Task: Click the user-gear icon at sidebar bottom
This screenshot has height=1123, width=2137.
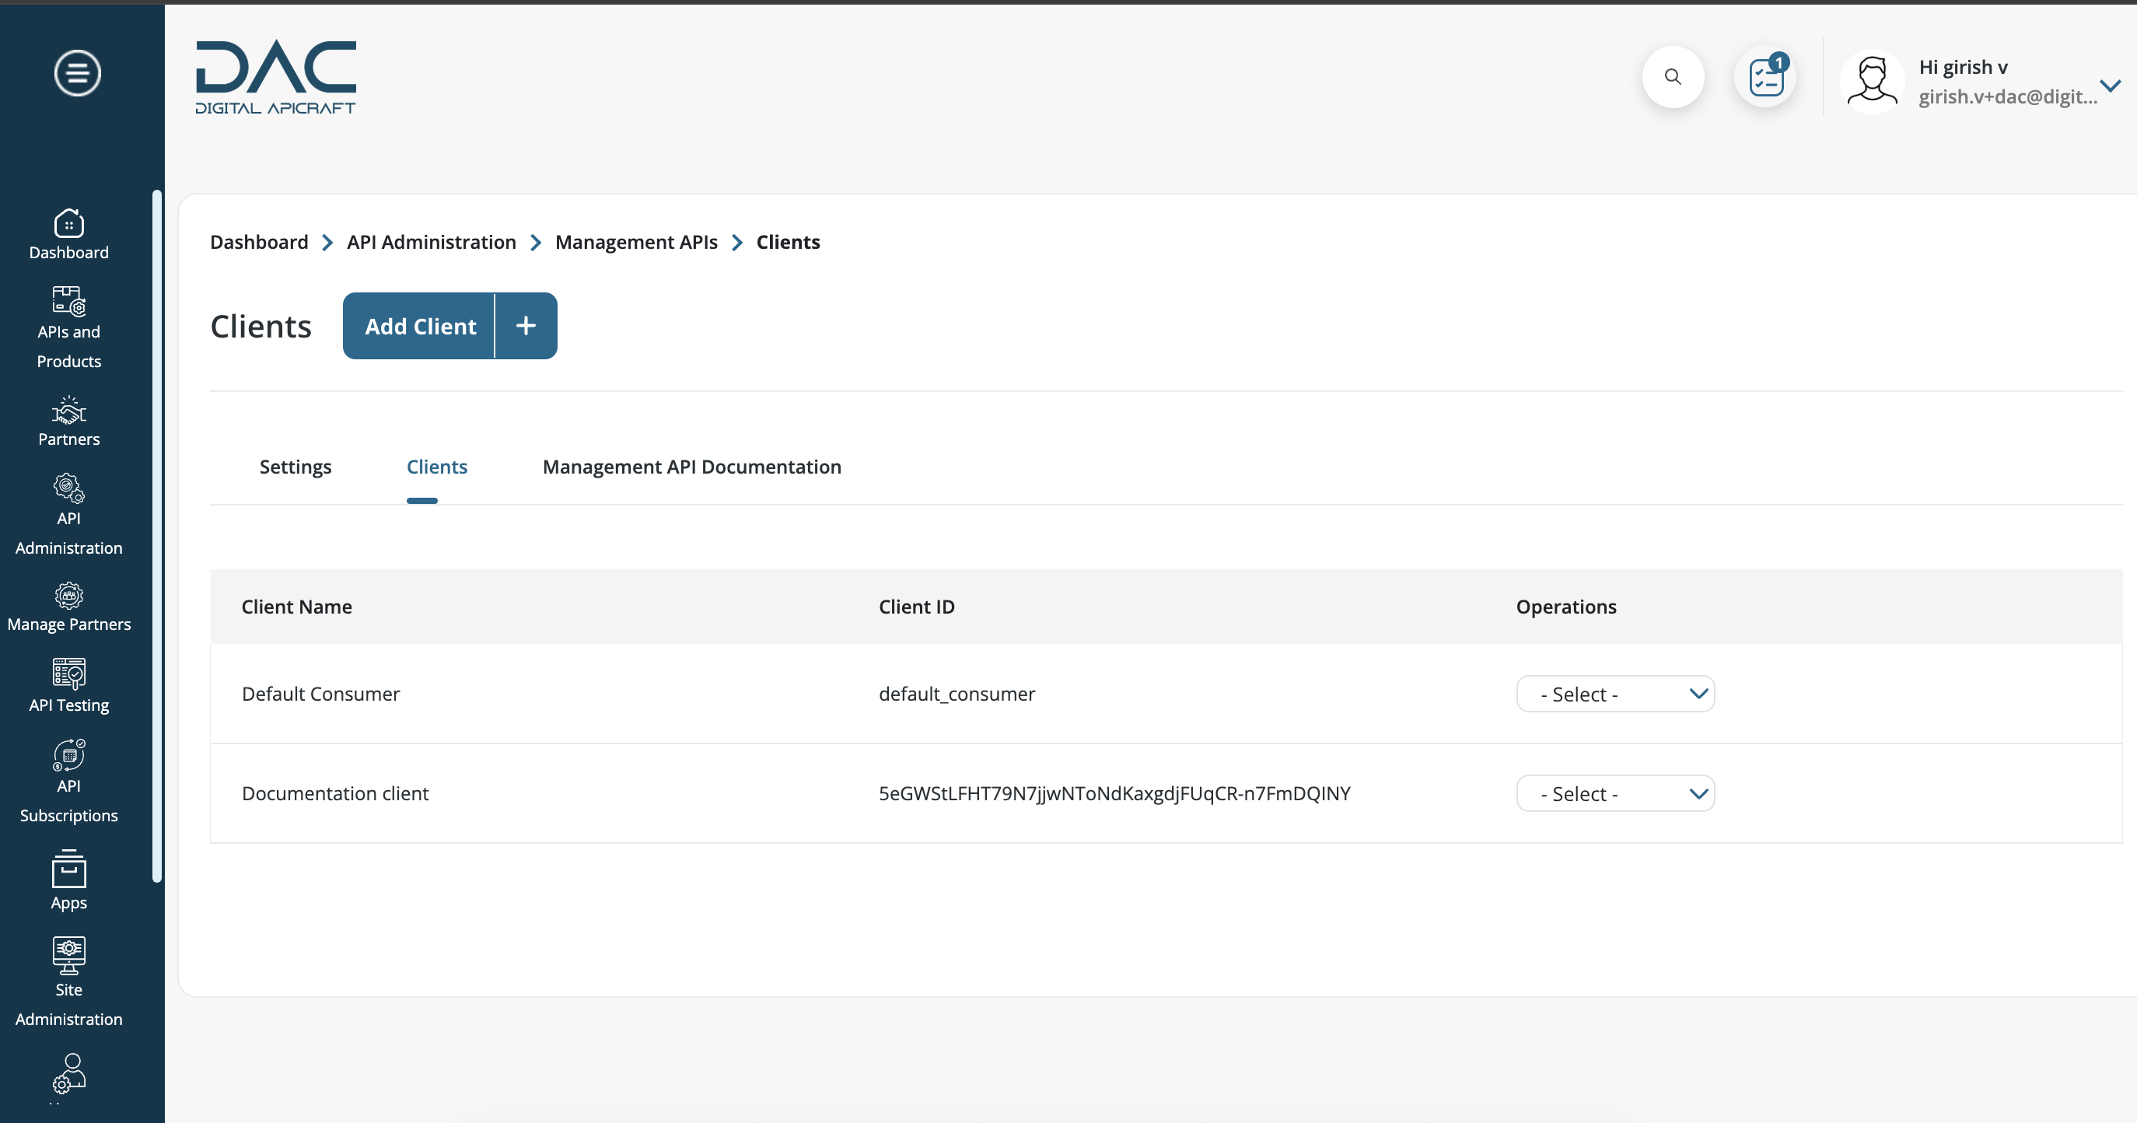Action: pyautogui.click(x=69, y=1073)
